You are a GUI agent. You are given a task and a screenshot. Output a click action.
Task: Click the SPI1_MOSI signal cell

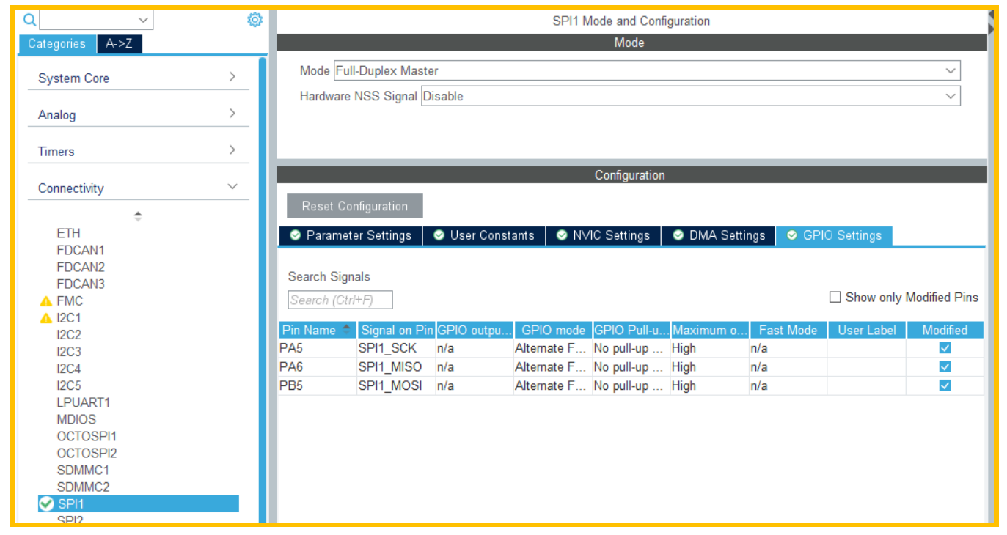point(396,385)
